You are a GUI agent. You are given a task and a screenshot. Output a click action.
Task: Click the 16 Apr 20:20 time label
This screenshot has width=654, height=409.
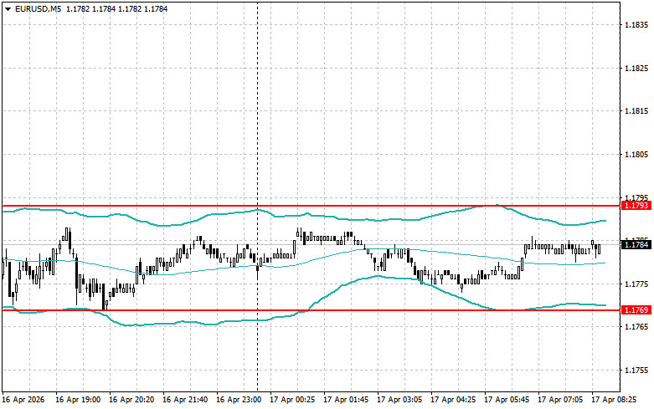pos(131,400)
